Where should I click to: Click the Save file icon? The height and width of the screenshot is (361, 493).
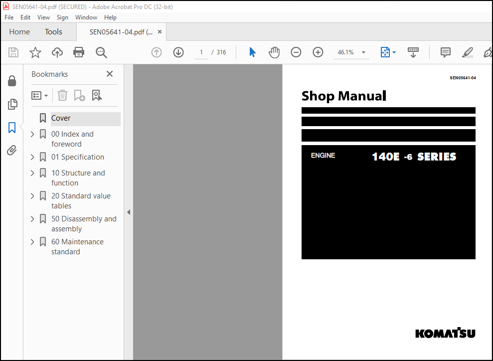(13, 52)
